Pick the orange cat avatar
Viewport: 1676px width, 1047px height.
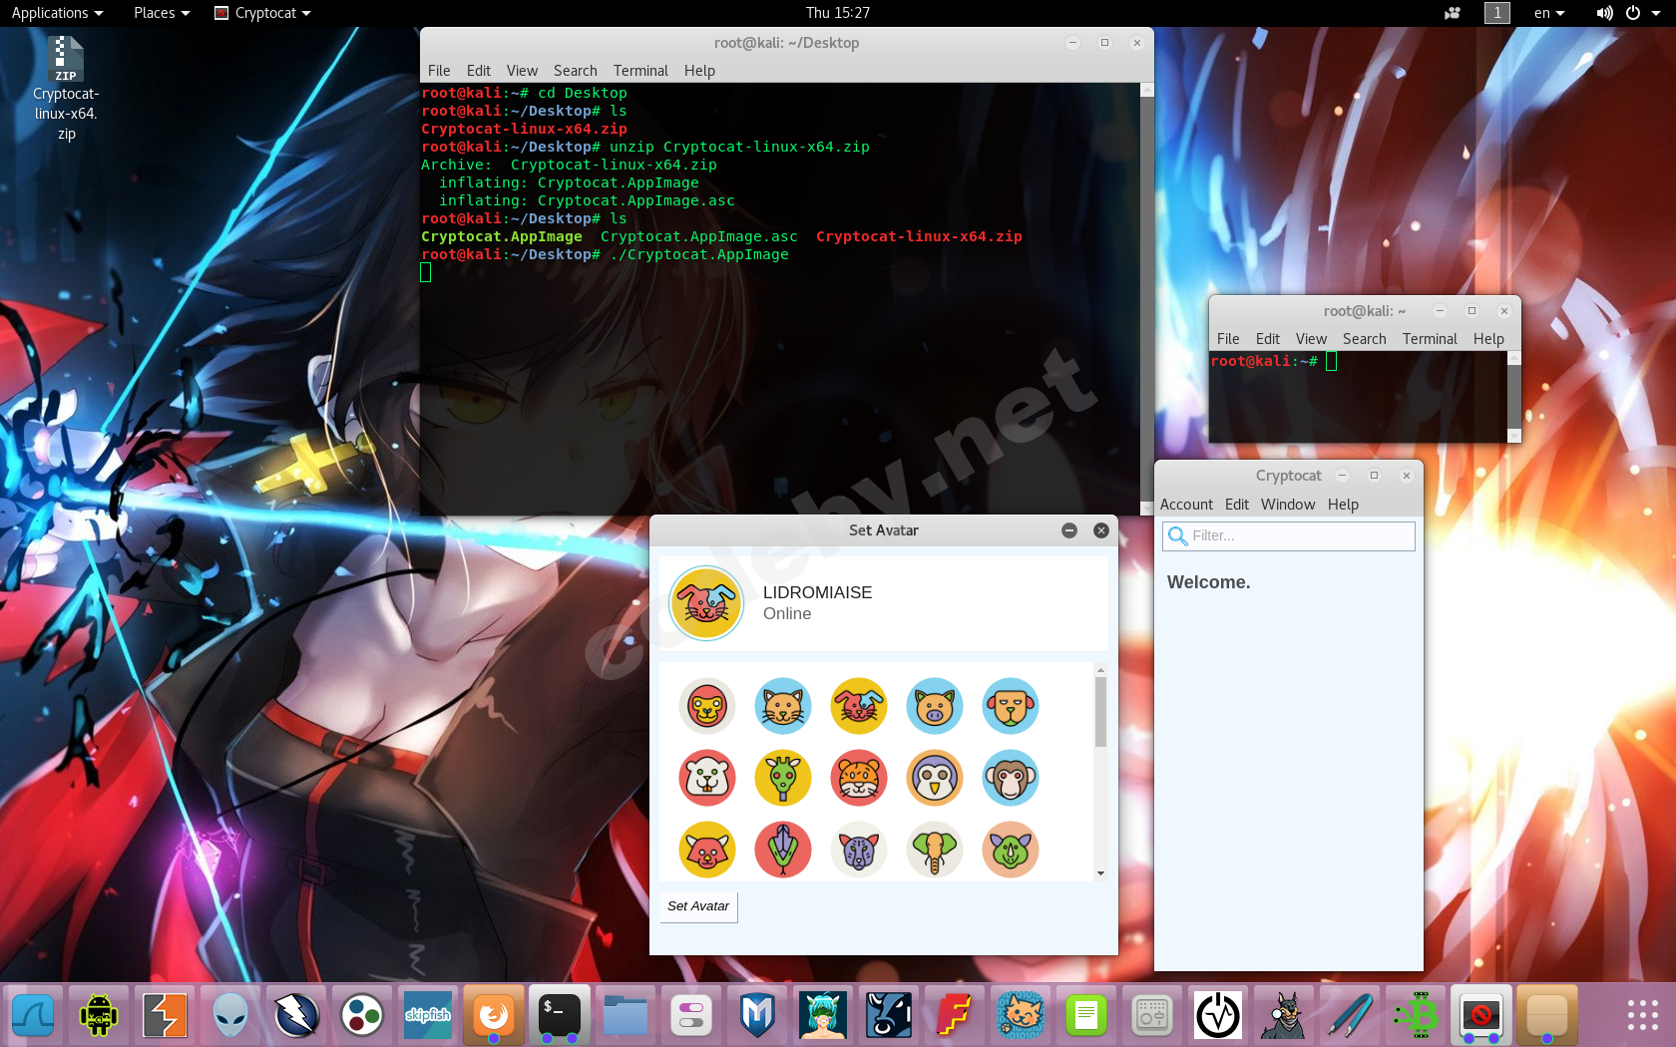tap(783, 706)
